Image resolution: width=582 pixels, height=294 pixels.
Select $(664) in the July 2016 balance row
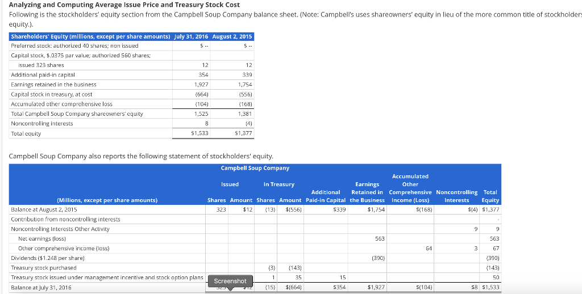[x=294, y=287]
